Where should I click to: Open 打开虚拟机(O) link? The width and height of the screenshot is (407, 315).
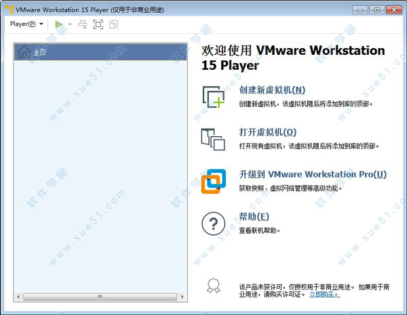(268, 132)
